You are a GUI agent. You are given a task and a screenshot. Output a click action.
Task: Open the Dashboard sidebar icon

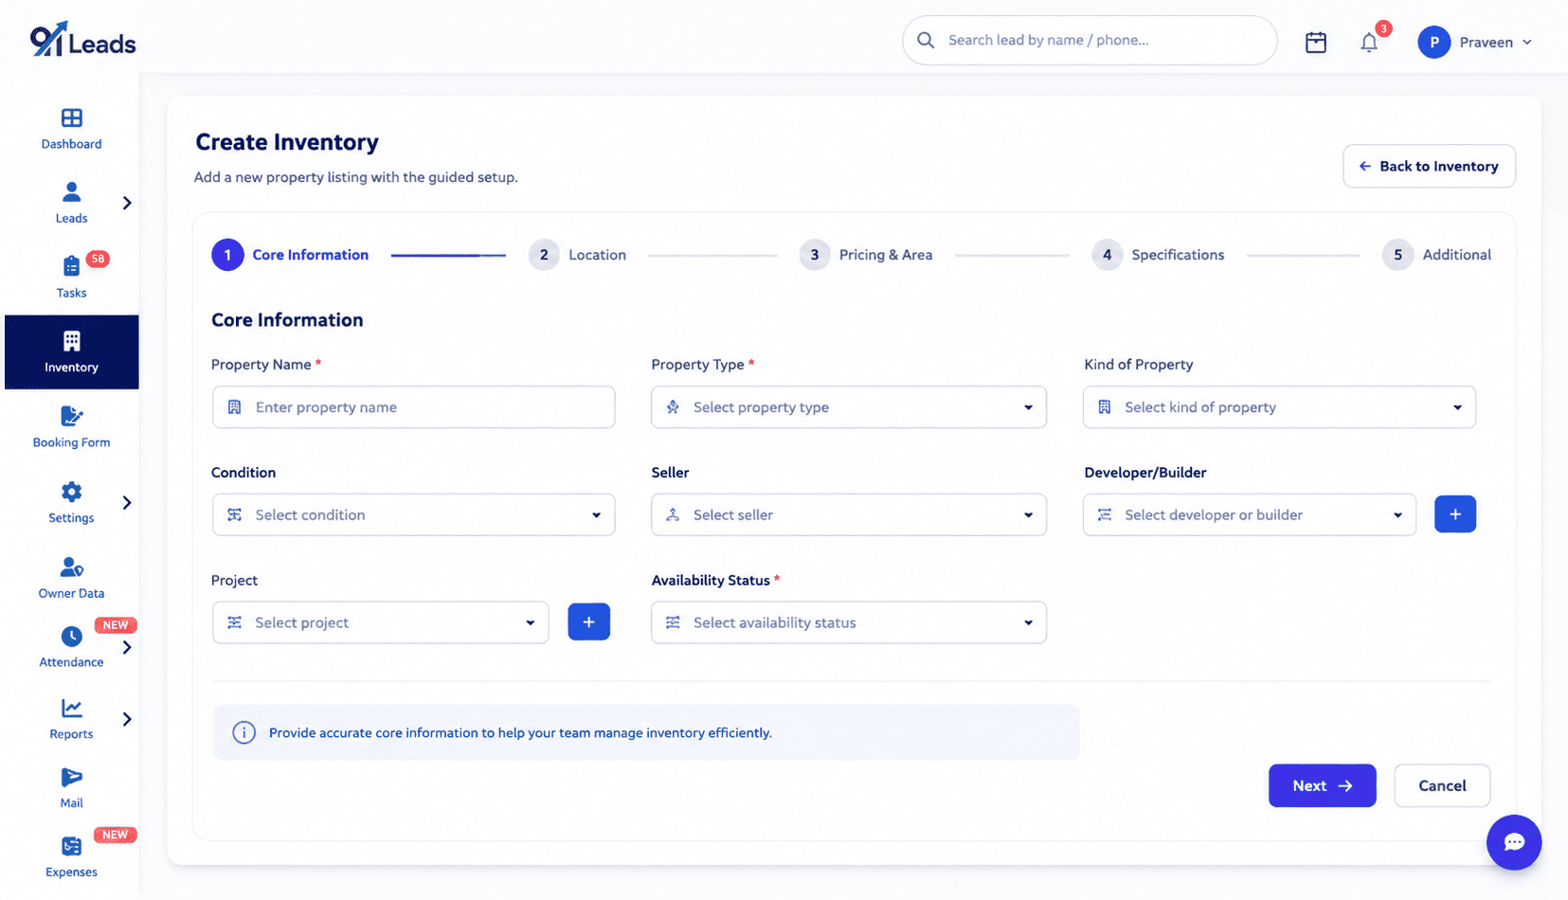[71, 118]
